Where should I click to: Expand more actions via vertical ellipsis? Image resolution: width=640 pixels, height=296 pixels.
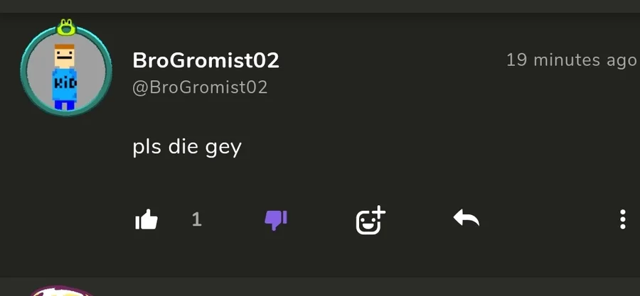[622, 220]
